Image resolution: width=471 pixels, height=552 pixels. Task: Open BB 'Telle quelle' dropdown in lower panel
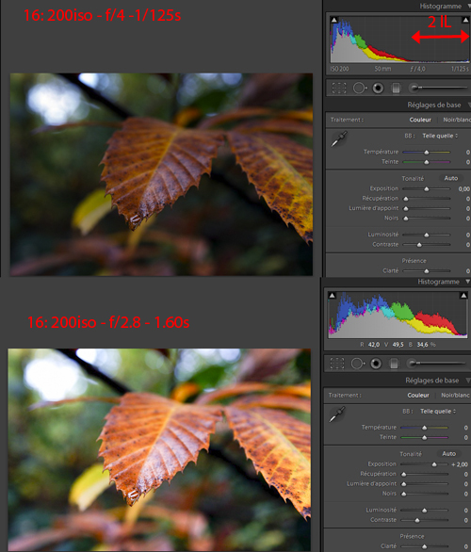click(x=438, y=412)
